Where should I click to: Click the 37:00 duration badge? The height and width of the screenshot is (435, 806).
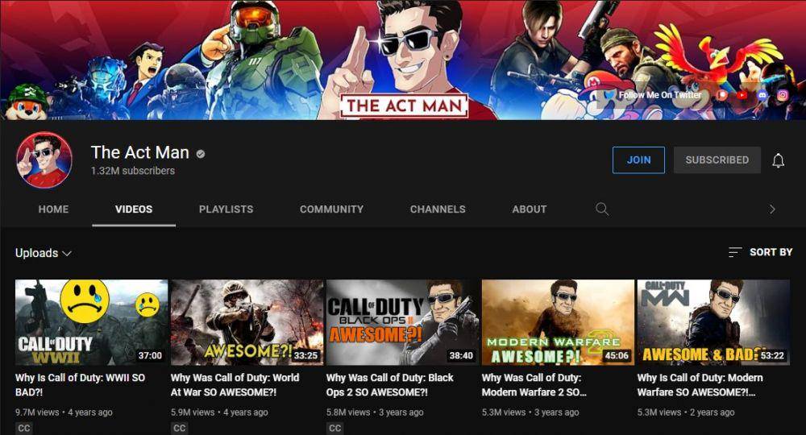pos(150,355)
